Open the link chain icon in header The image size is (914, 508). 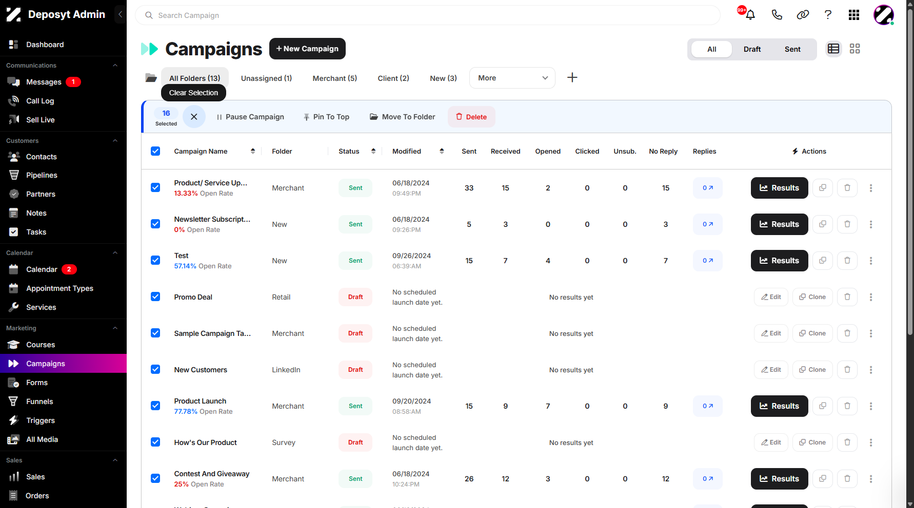coord(803,15)
